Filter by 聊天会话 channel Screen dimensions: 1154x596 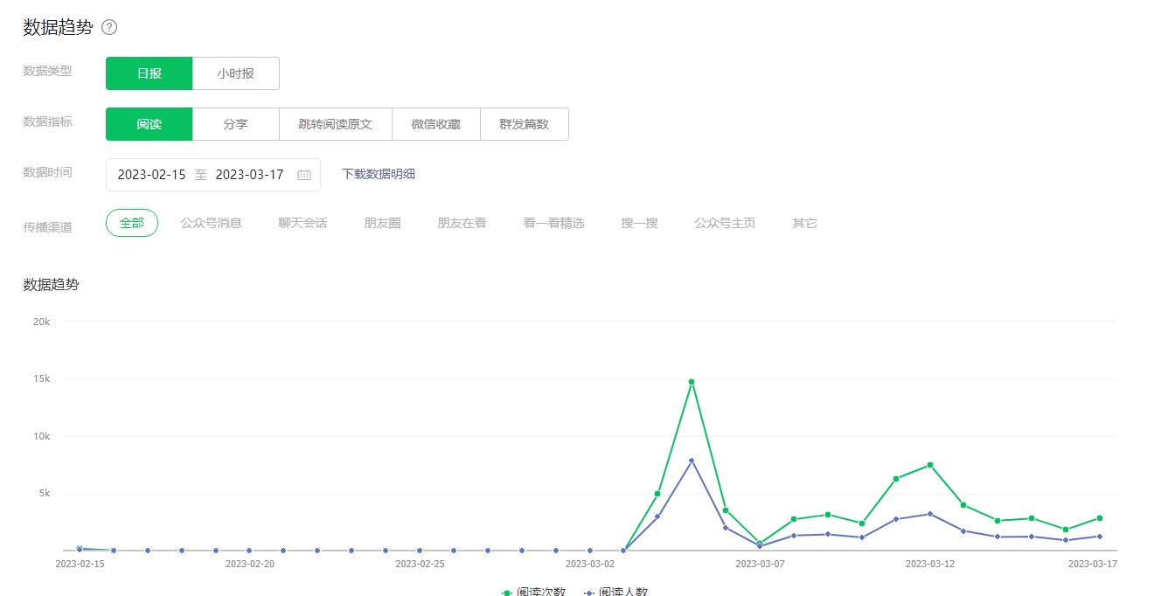(x=303, y=223)
